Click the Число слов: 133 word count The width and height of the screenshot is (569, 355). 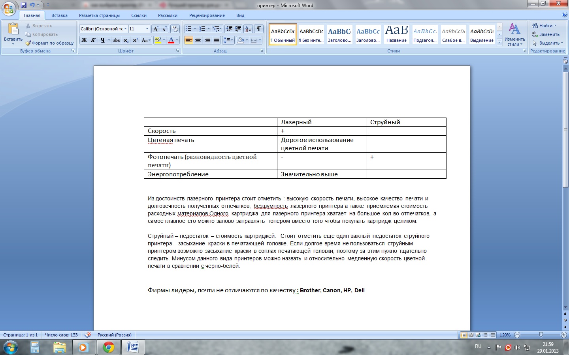[61, 335]
